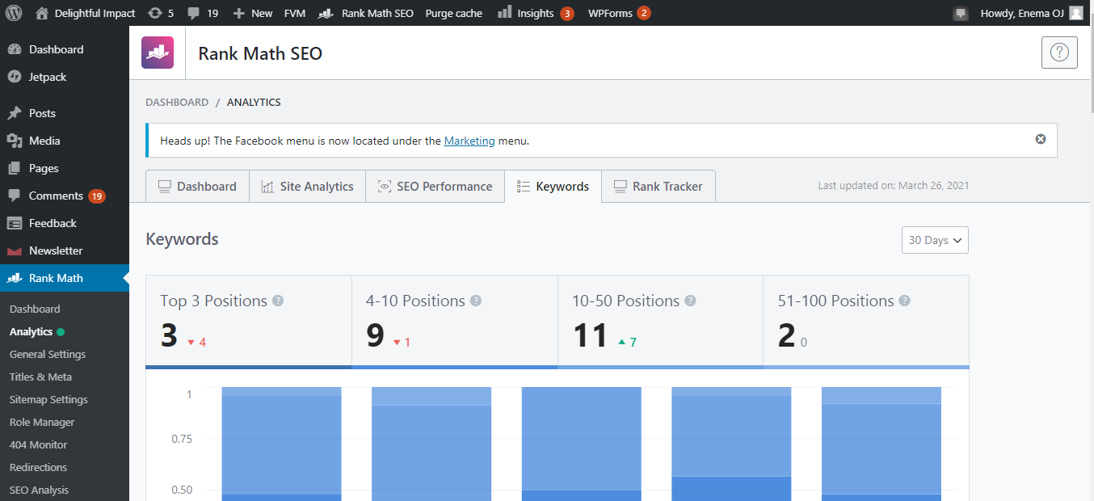Viewport: 1094px width, 501px height.
Task: Select Rank Math in sidebar
Action: 65,278
